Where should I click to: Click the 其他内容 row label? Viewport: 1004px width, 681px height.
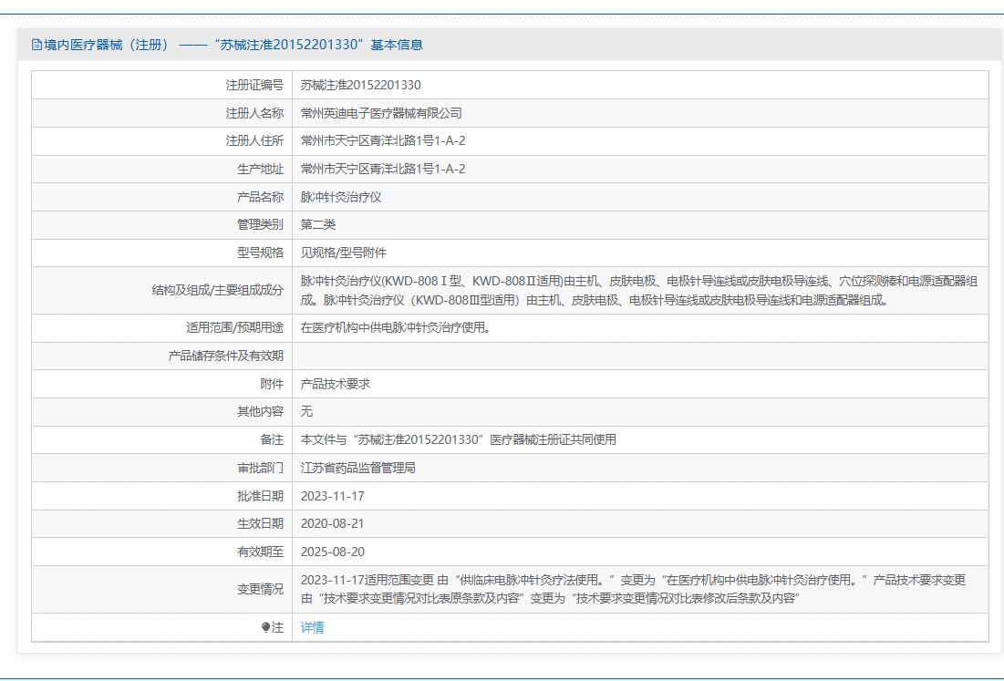(x=260, y=411)
